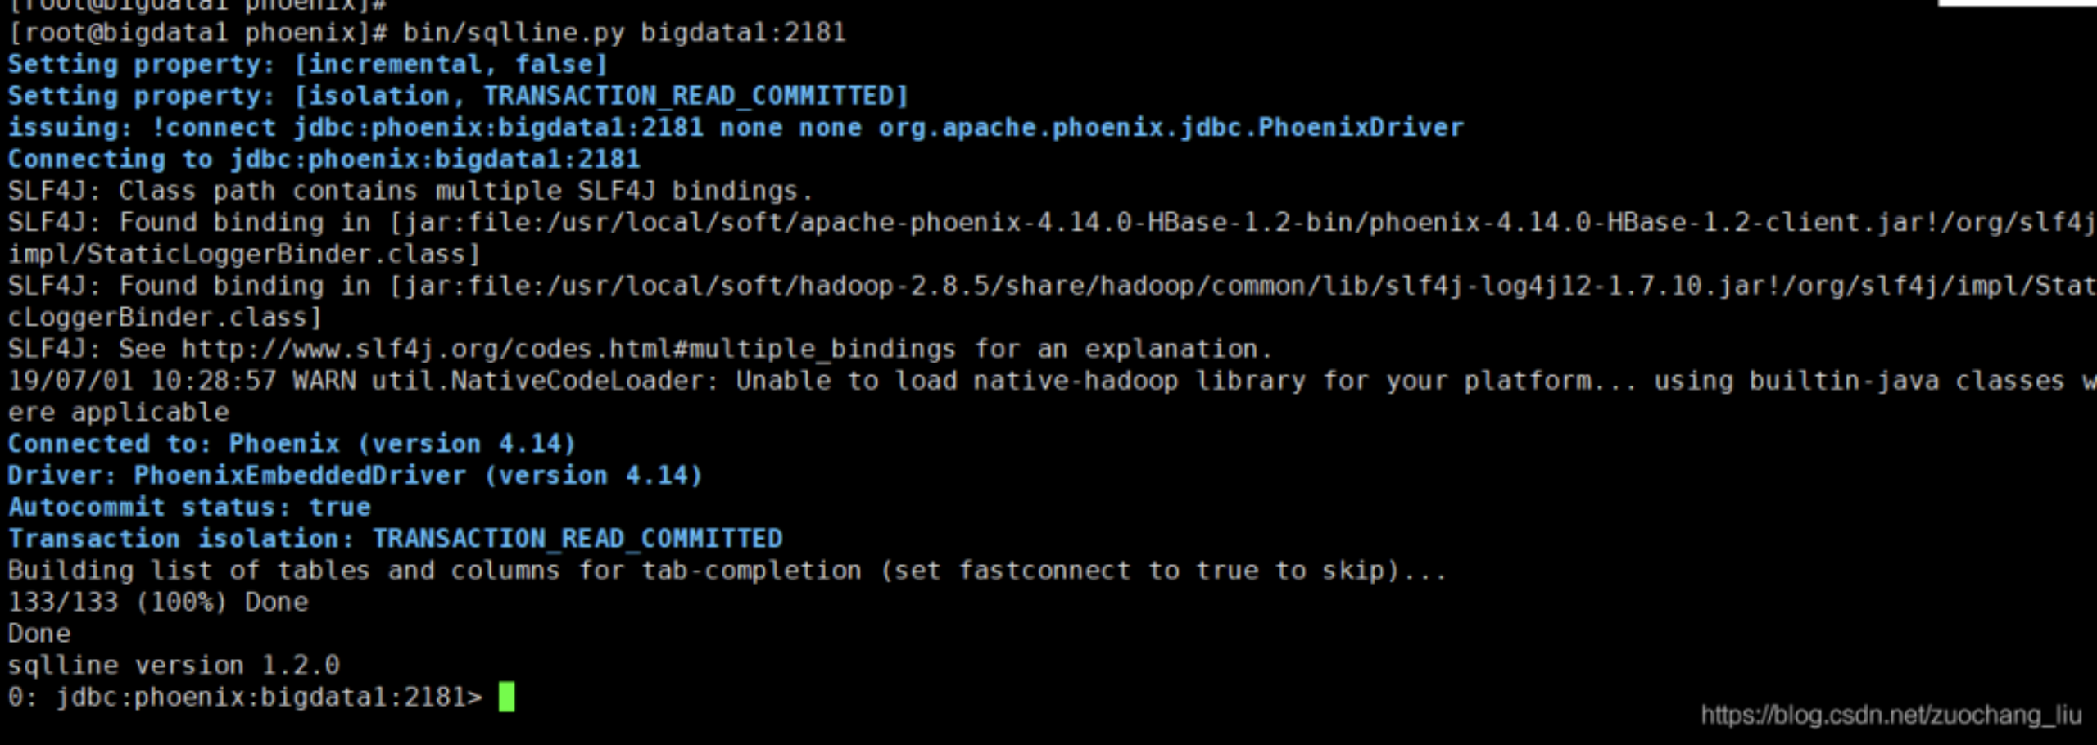Click the NativeCodeLoader WARN message
The image size is (2097, 745).
1048,396
